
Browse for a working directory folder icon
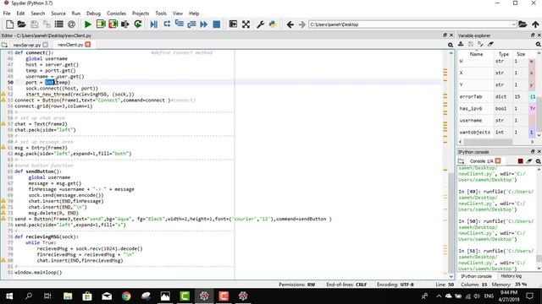523,24
